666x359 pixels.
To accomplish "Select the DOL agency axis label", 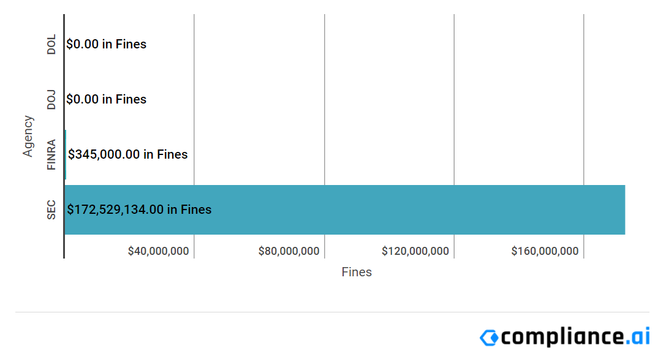I will (51, 44).
